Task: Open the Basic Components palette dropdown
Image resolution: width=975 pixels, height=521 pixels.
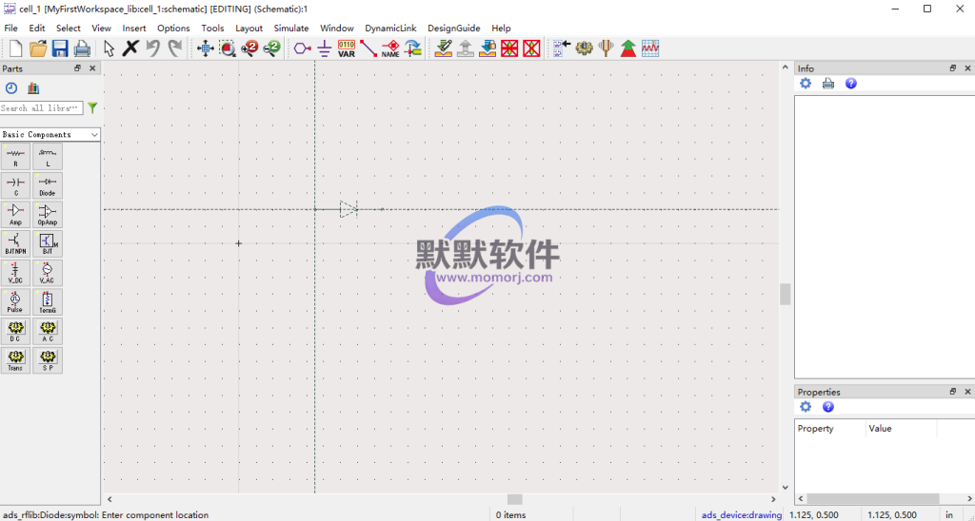Action: tap(50, 135)
